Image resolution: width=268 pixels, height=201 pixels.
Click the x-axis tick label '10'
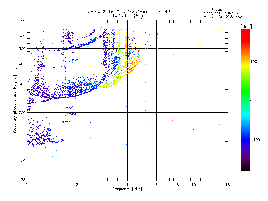[194, 185]
